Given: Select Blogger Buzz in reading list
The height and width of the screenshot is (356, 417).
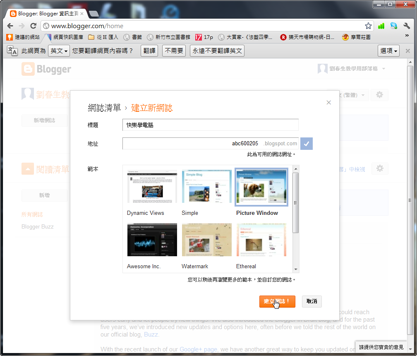Looking at the screenshot, I should point(38,227).
